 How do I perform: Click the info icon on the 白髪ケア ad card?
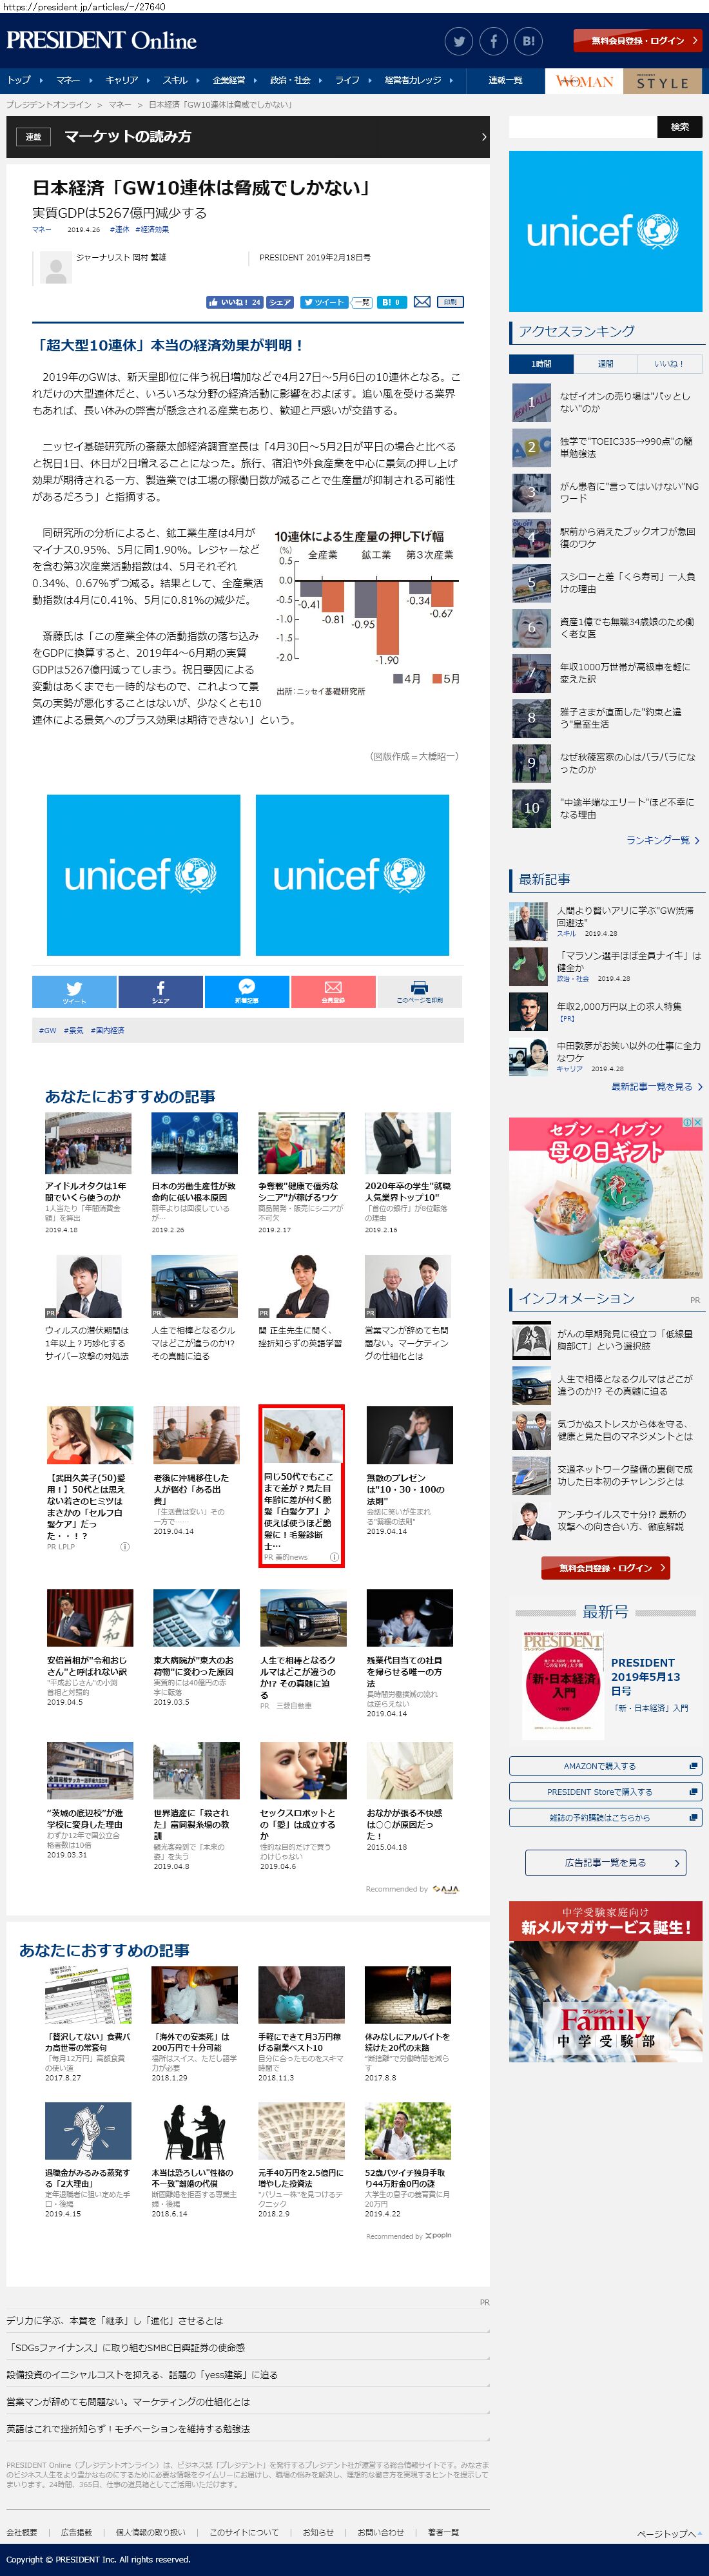334,1557
